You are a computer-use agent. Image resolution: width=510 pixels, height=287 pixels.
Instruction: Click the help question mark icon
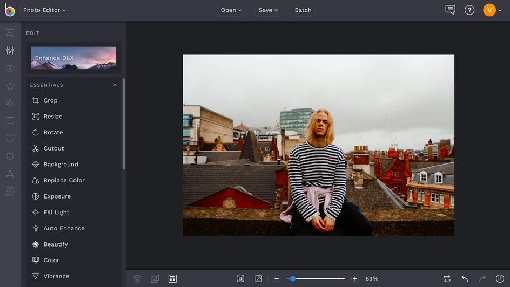point(469,10)
